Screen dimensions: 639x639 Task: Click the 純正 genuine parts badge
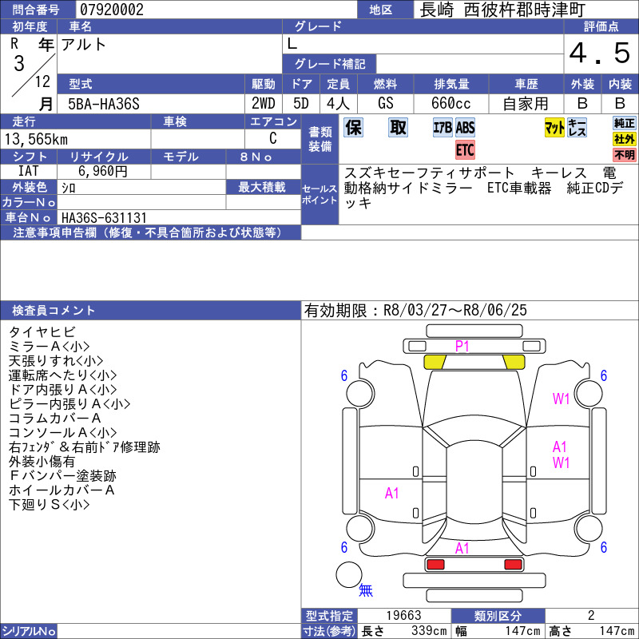[624, 123]
